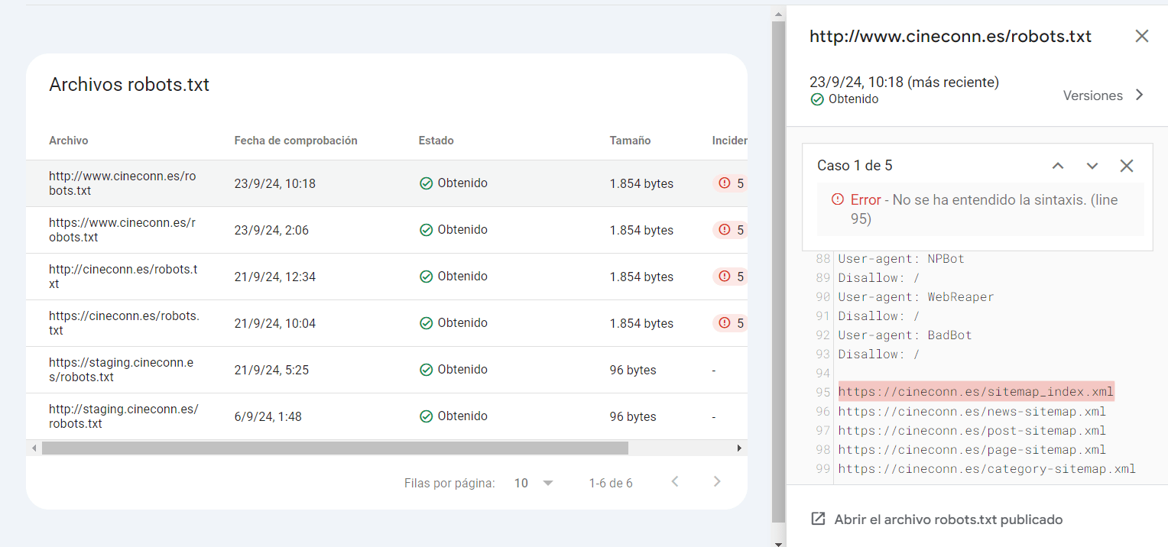The image size is (1168, 547).
Task: Click incident badge for https://cineconn.es row
Action: (x=730, y=323)
